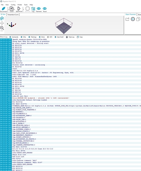
Task: Click the Disconnect printer icon
Action: pyautogui.click(x=4, y=9)
